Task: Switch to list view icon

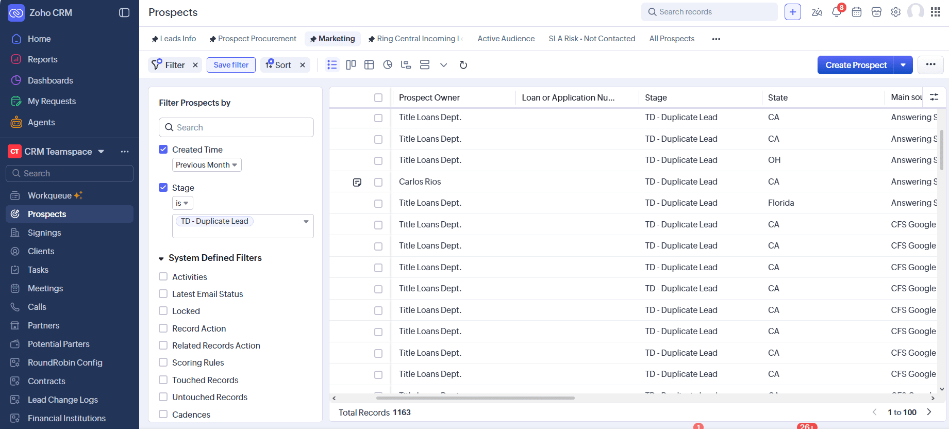Action: pyautogui.click(x=332, y=64)
